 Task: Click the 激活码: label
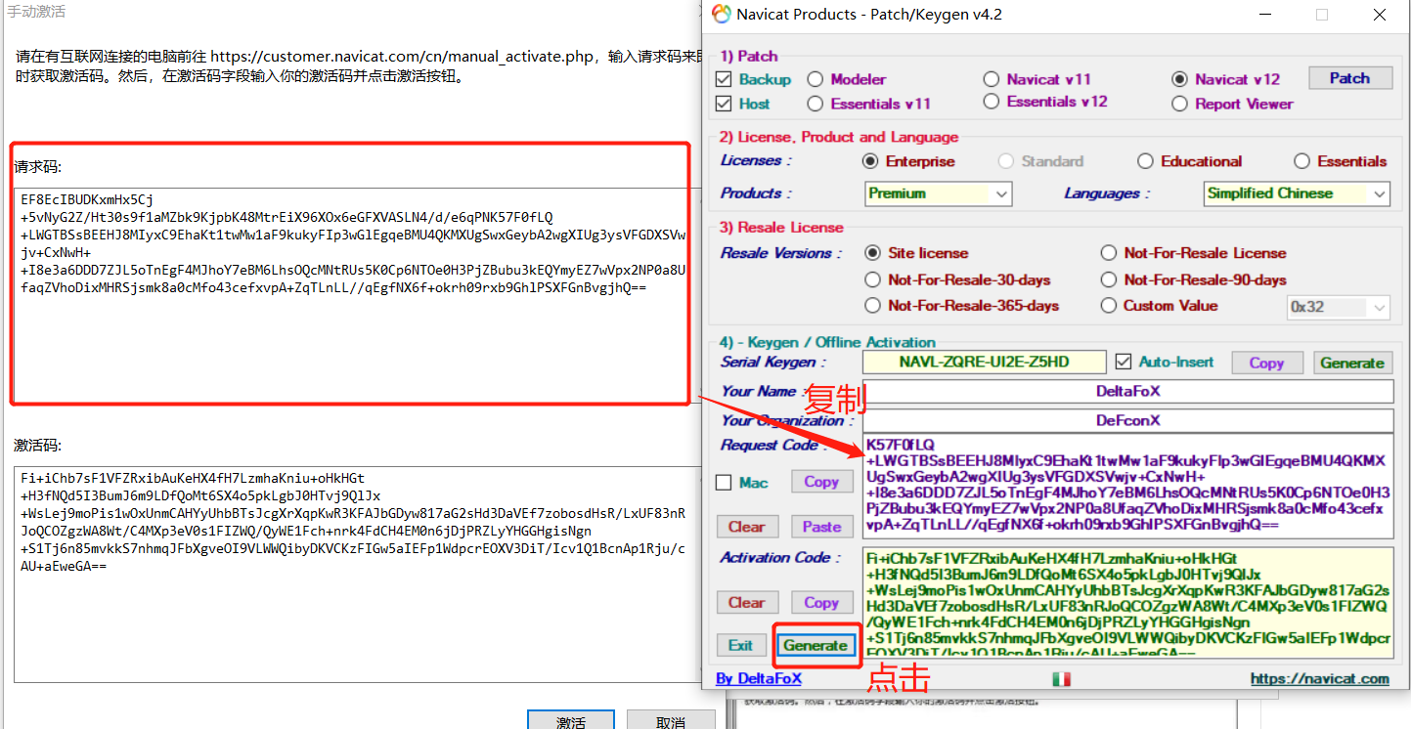38,446
